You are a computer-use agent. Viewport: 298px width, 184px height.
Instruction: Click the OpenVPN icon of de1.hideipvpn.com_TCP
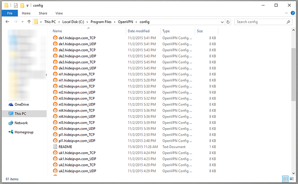(x=55, y=38)
